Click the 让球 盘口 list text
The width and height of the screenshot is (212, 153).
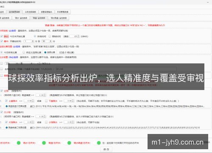(117, 107)
